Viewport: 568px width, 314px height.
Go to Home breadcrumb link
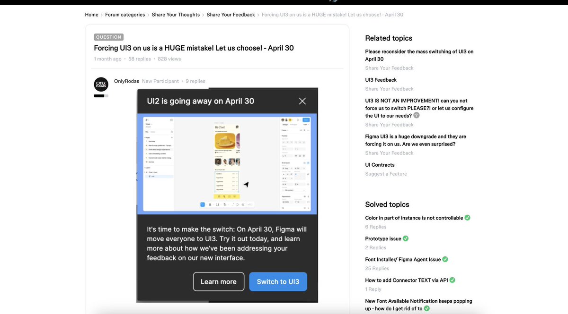pyautogui.click(x=92, y=15)
